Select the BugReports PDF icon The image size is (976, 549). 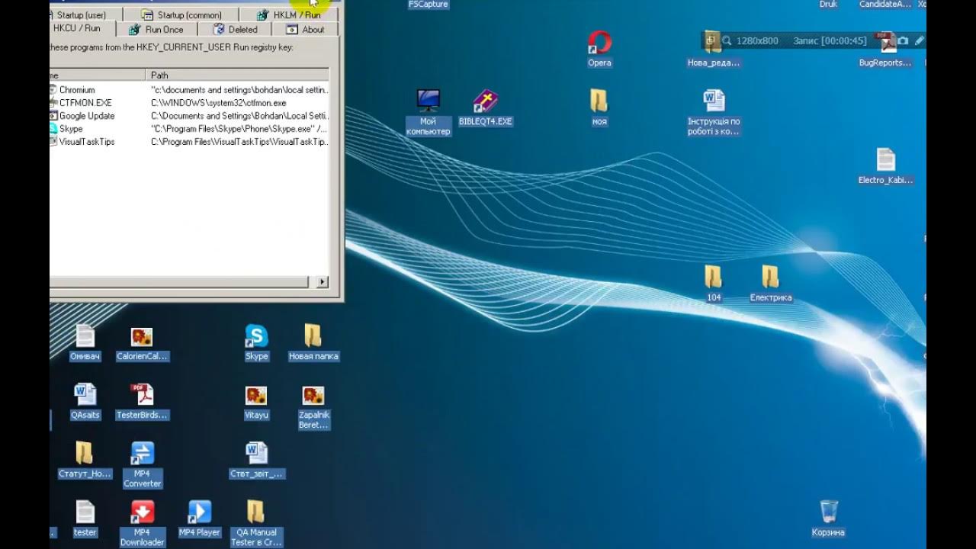pyautogui.click(x=885, y=49)
